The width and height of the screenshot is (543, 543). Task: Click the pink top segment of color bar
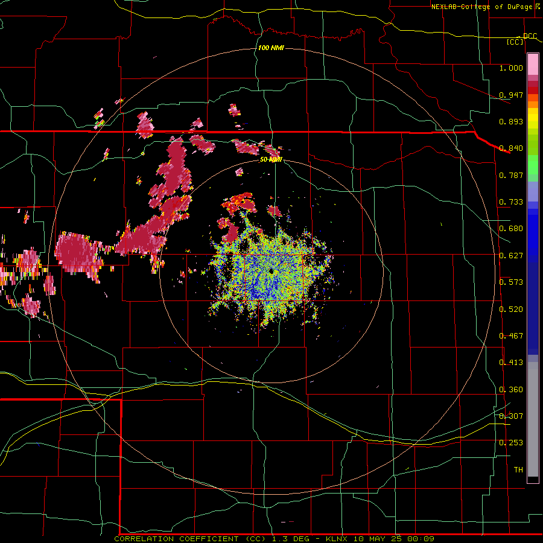(x=533, y=64)
